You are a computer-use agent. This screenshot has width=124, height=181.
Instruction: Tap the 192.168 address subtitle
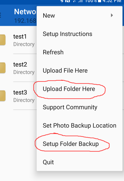point(25,21)
